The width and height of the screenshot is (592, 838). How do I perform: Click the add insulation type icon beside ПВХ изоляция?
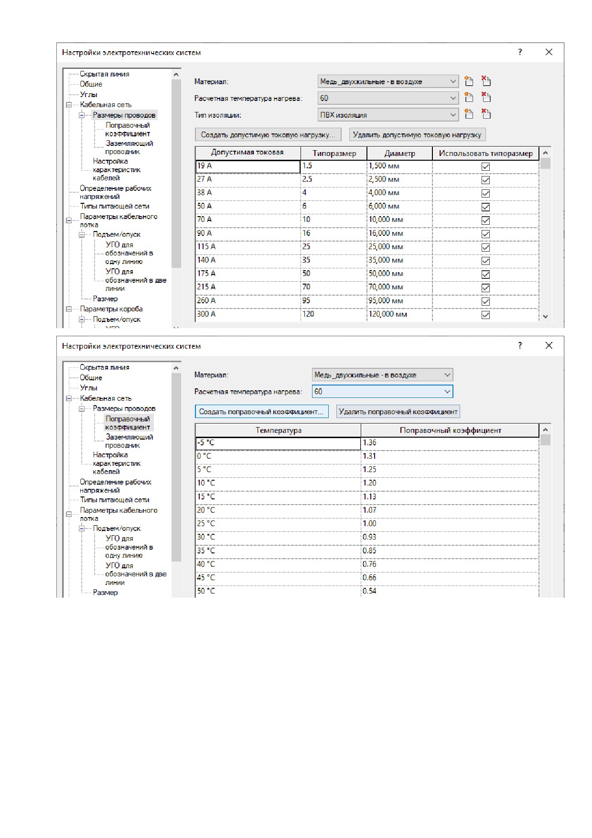pyautogui.click(x=469, y=114)
